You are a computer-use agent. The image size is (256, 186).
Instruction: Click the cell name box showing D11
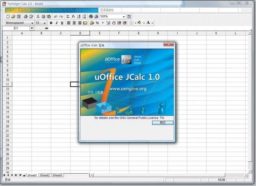(16, 28)
